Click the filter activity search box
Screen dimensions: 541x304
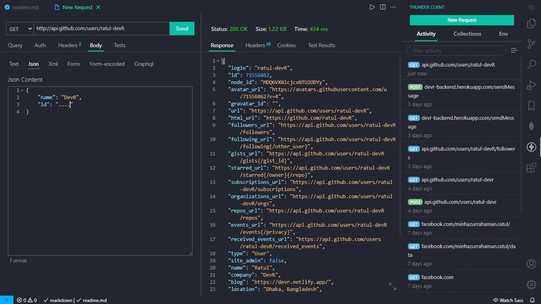(x=456, y=51)
